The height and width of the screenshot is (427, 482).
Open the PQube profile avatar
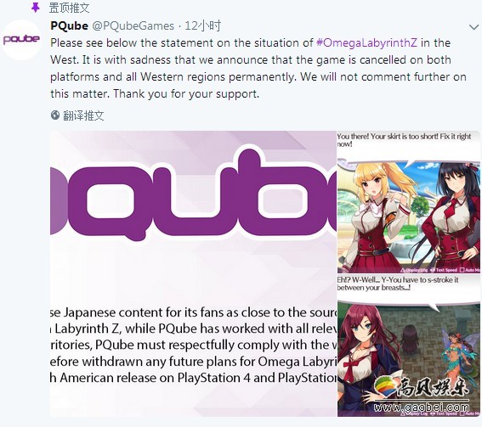21,39
